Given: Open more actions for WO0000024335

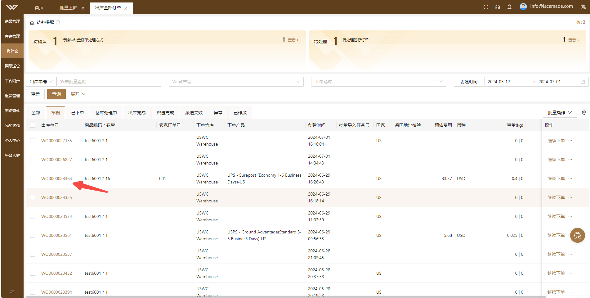Looking at the screenshot, I should (570, 197).
